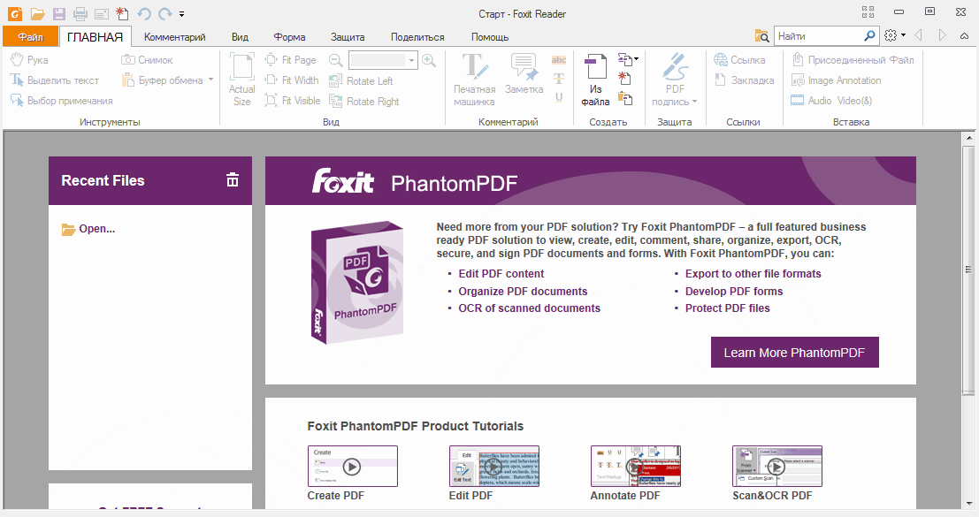Click the PhantomPDF product box image
979x517 pixels.
[x=356, y=283]
